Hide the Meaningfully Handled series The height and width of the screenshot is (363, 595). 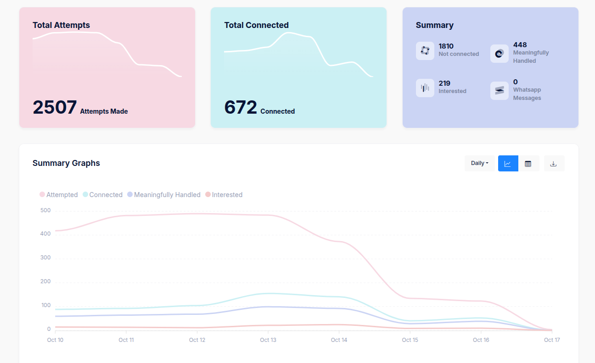pyautogui.click(x=164, y=195)
